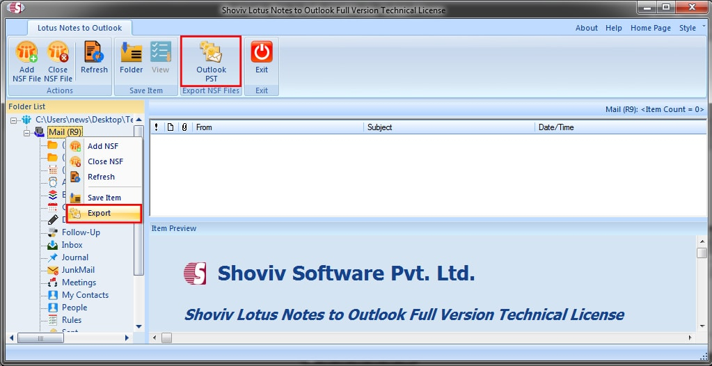Click folder list horizontal scroll left arrow
The image size is (712, 366).
click(x=12, y=338)
